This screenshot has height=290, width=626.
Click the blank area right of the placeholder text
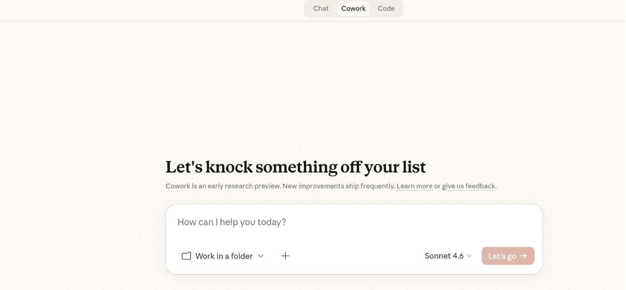(408, 222)
